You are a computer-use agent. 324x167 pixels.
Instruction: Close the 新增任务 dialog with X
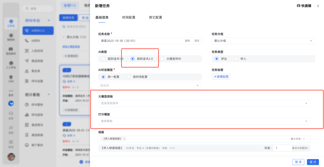click(x=318, y=6)
